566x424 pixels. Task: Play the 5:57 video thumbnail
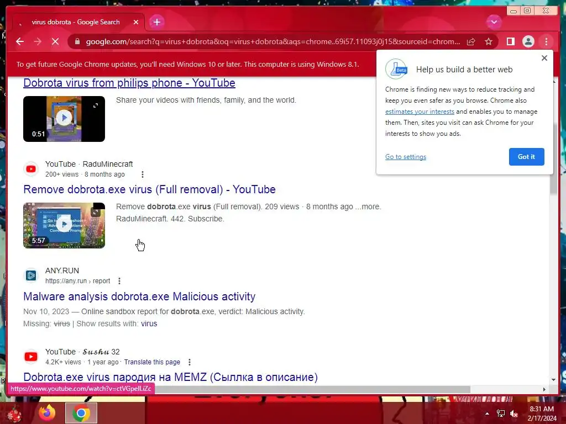click(x=64, y=225)
